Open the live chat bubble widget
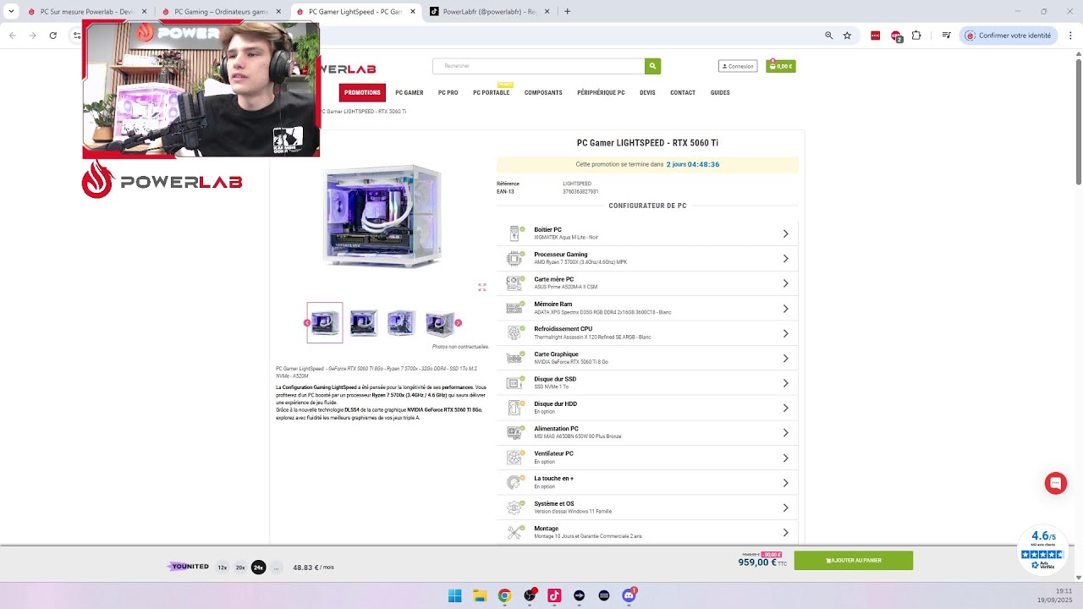The height and width of the screenshot is (609, 1083). [1055, 483]
